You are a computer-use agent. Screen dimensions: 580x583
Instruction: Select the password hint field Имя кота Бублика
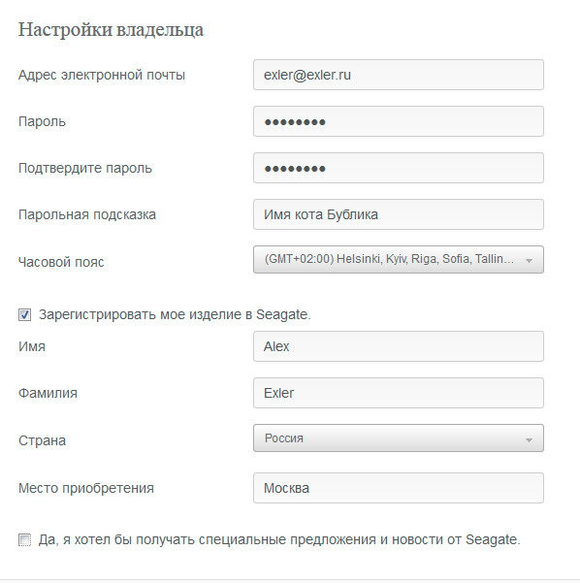point(399,214)
